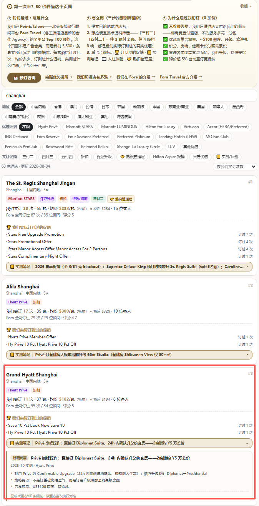This screenshot has height=506, width=259.
Task: Select the UJV program filter
Action: [x=171, y=146]
